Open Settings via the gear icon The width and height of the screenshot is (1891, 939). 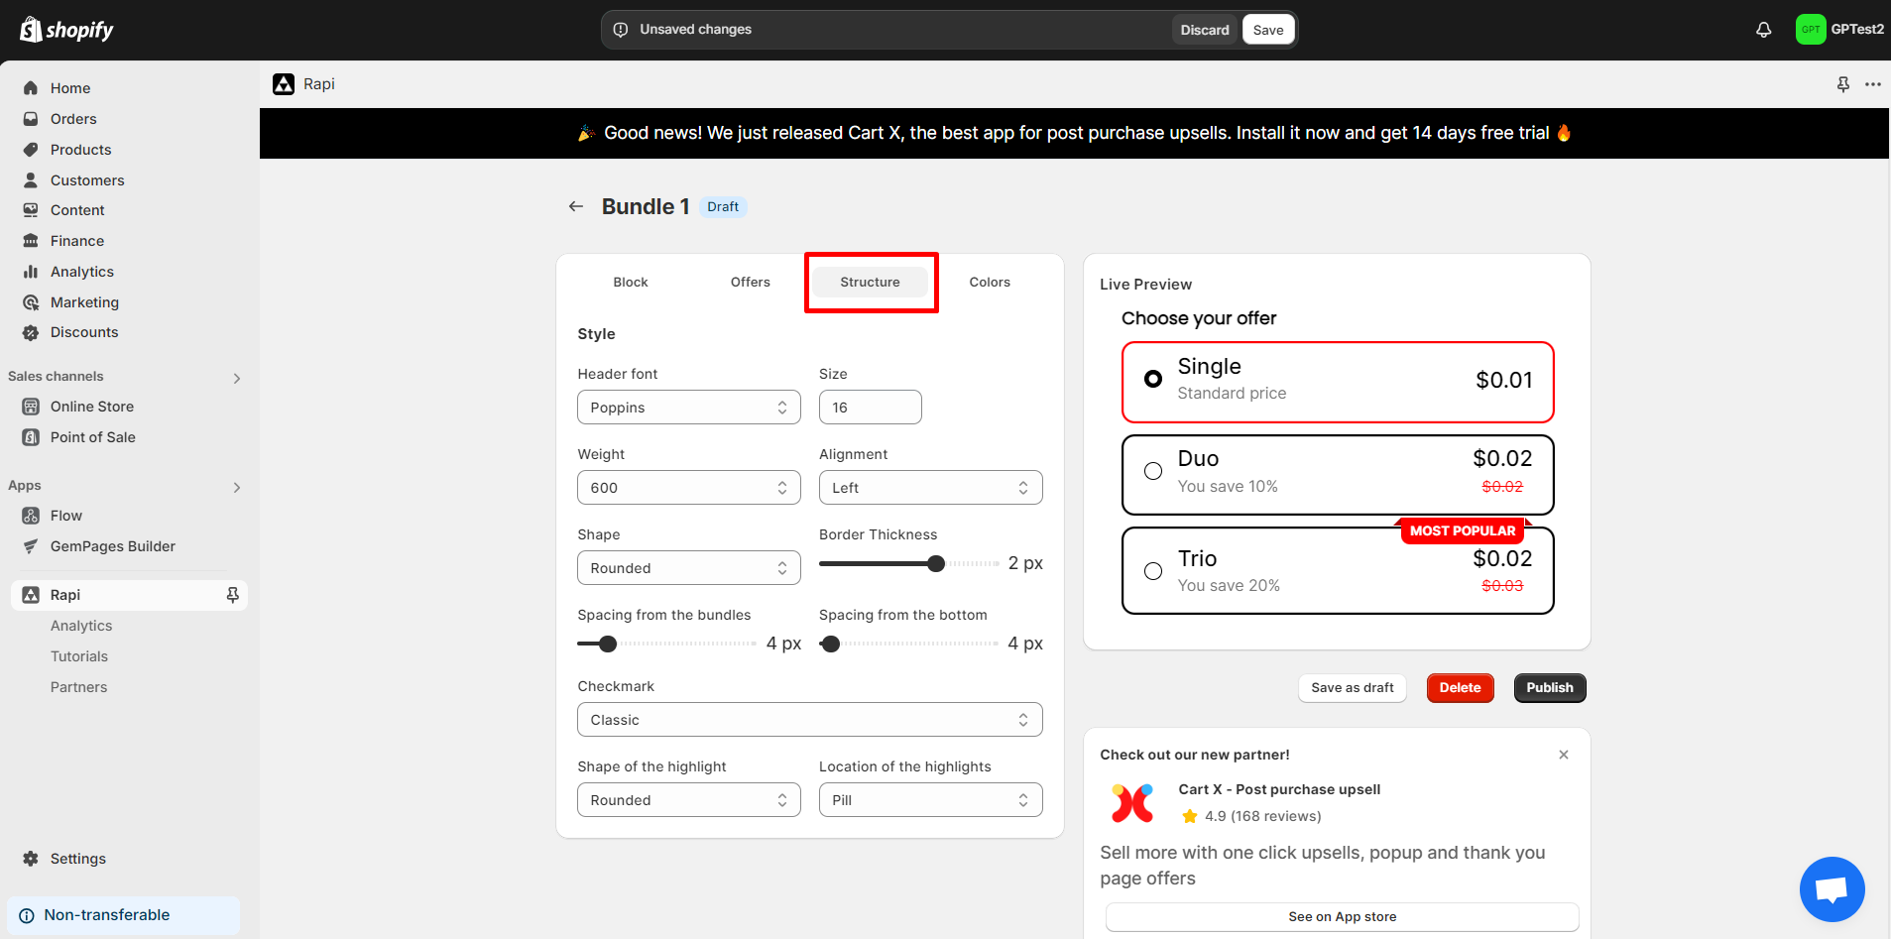tap(31, 859)
